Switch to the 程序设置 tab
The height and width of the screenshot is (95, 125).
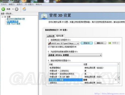tap(60, 36)
